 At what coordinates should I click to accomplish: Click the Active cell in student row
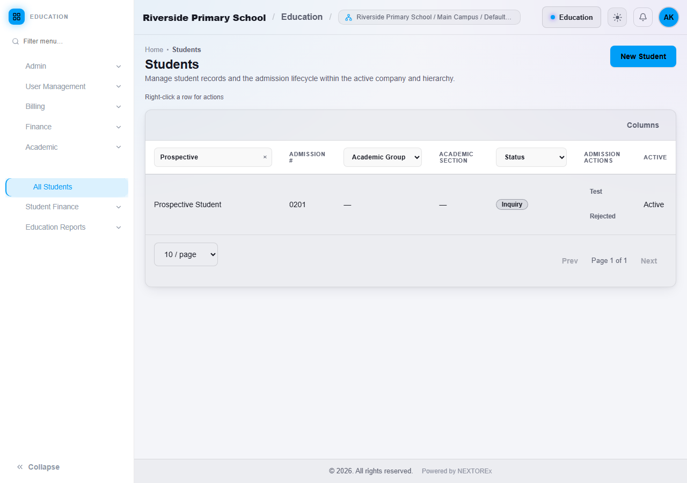point(654,204)
